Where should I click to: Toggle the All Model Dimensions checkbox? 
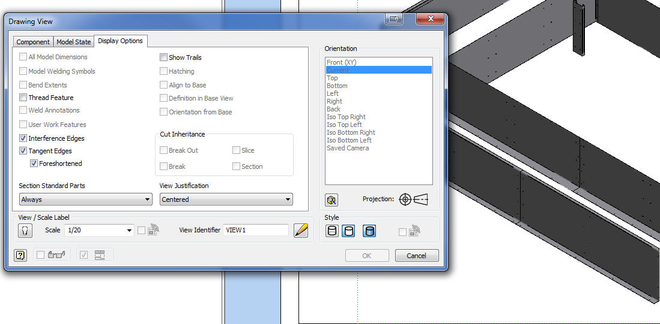pyautogui.click(x=23, y=57)
